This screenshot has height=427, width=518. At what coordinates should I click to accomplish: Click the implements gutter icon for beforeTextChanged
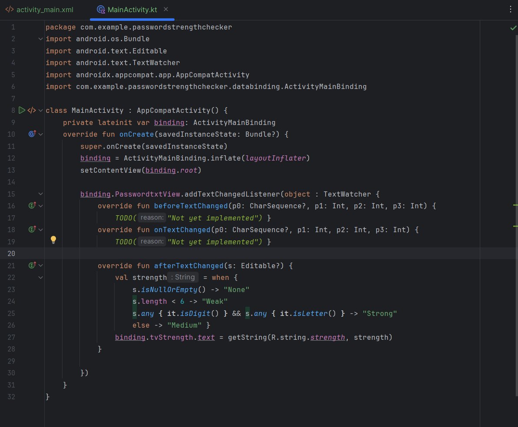pyautogui.click(x=32, y=205)
